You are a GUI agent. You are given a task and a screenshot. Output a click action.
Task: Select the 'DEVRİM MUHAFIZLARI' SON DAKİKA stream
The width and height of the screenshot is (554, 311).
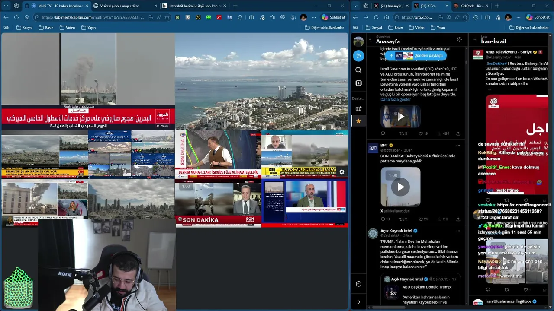(218, 154)
